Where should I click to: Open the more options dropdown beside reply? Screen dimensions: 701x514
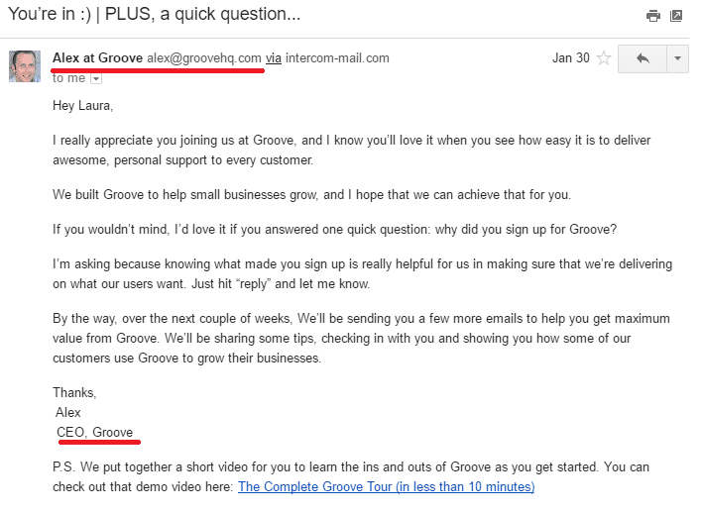point(677,58)
